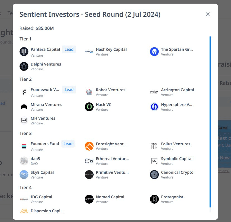This screenshot has width=231, height=222.
Task: Click the Nomad Capital logo
Action: coord(89,199)
